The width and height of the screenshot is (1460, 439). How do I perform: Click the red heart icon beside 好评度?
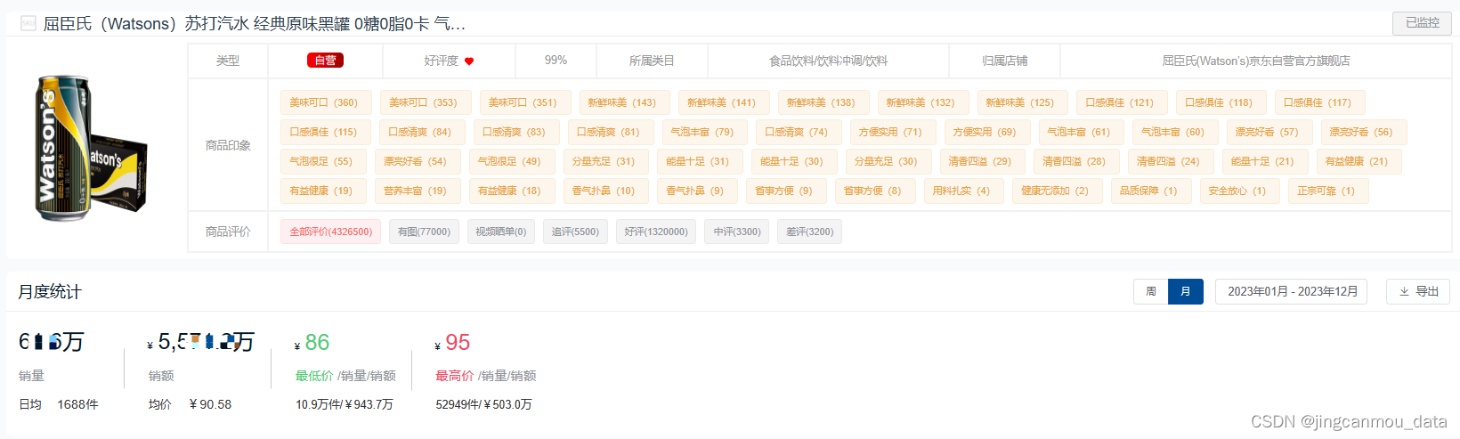click(x=469, y=61)
